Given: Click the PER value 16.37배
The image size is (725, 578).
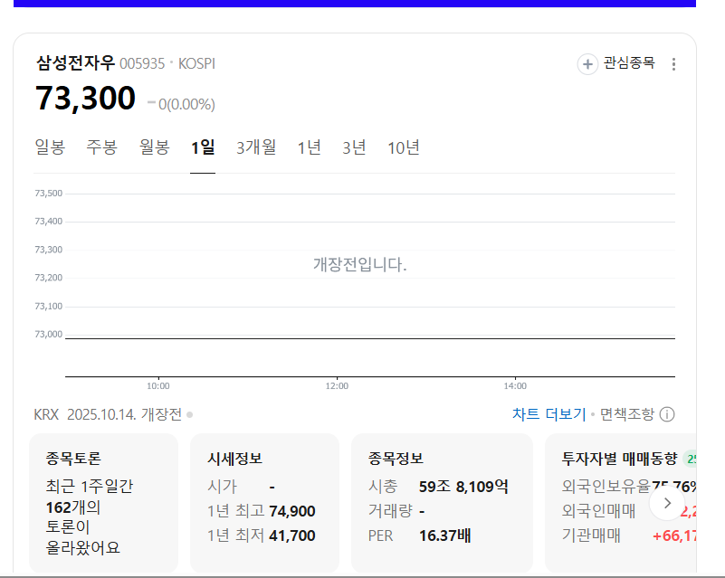Looking at the screenshot, I should click(x=444, y=535).
